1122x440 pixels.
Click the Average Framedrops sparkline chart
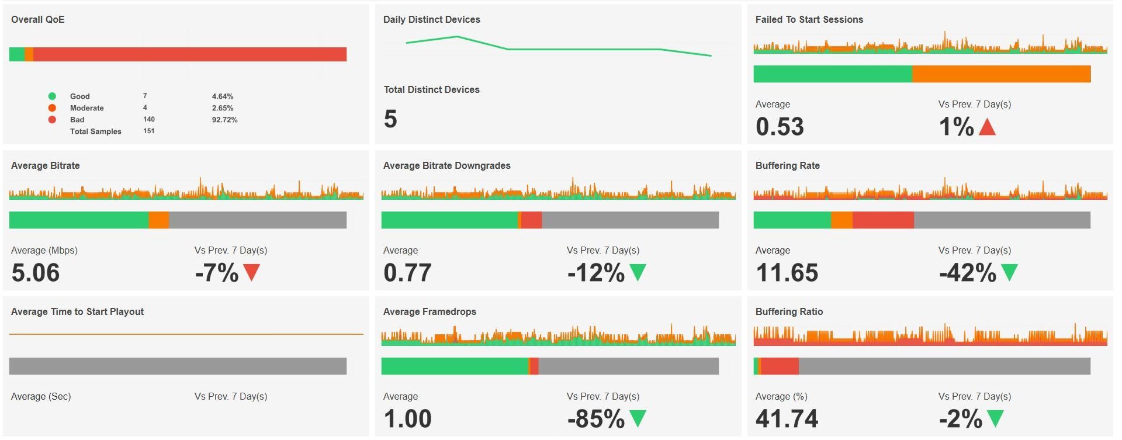(558, 336)
